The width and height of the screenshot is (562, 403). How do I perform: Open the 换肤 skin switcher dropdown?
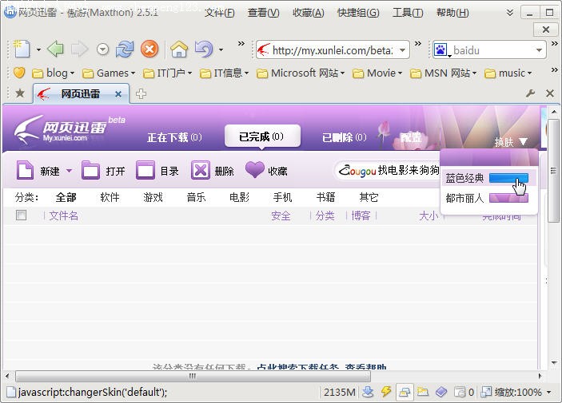tap(511, 142)
